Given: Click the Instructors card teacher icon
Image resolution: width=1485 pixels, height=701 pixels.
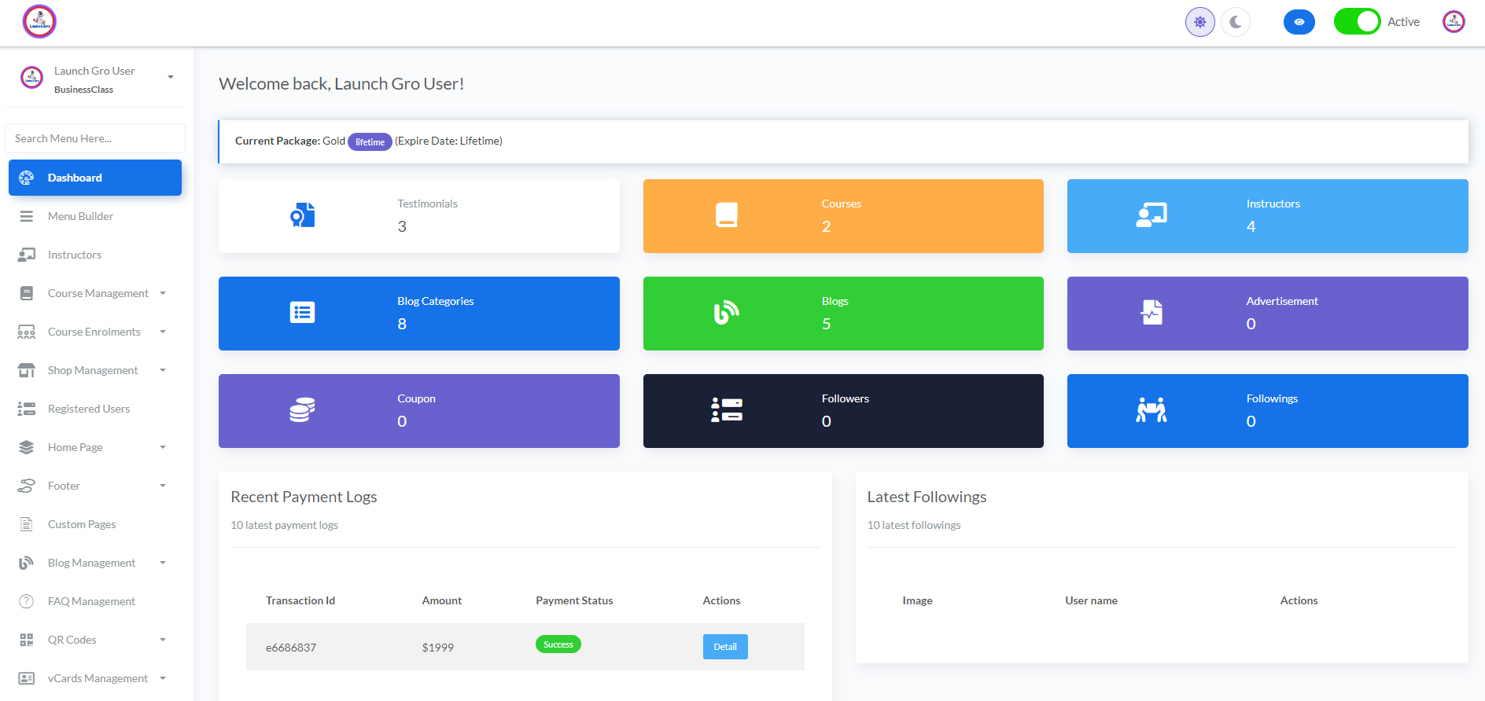Looking at the screenshot, I should point(1152,215).
